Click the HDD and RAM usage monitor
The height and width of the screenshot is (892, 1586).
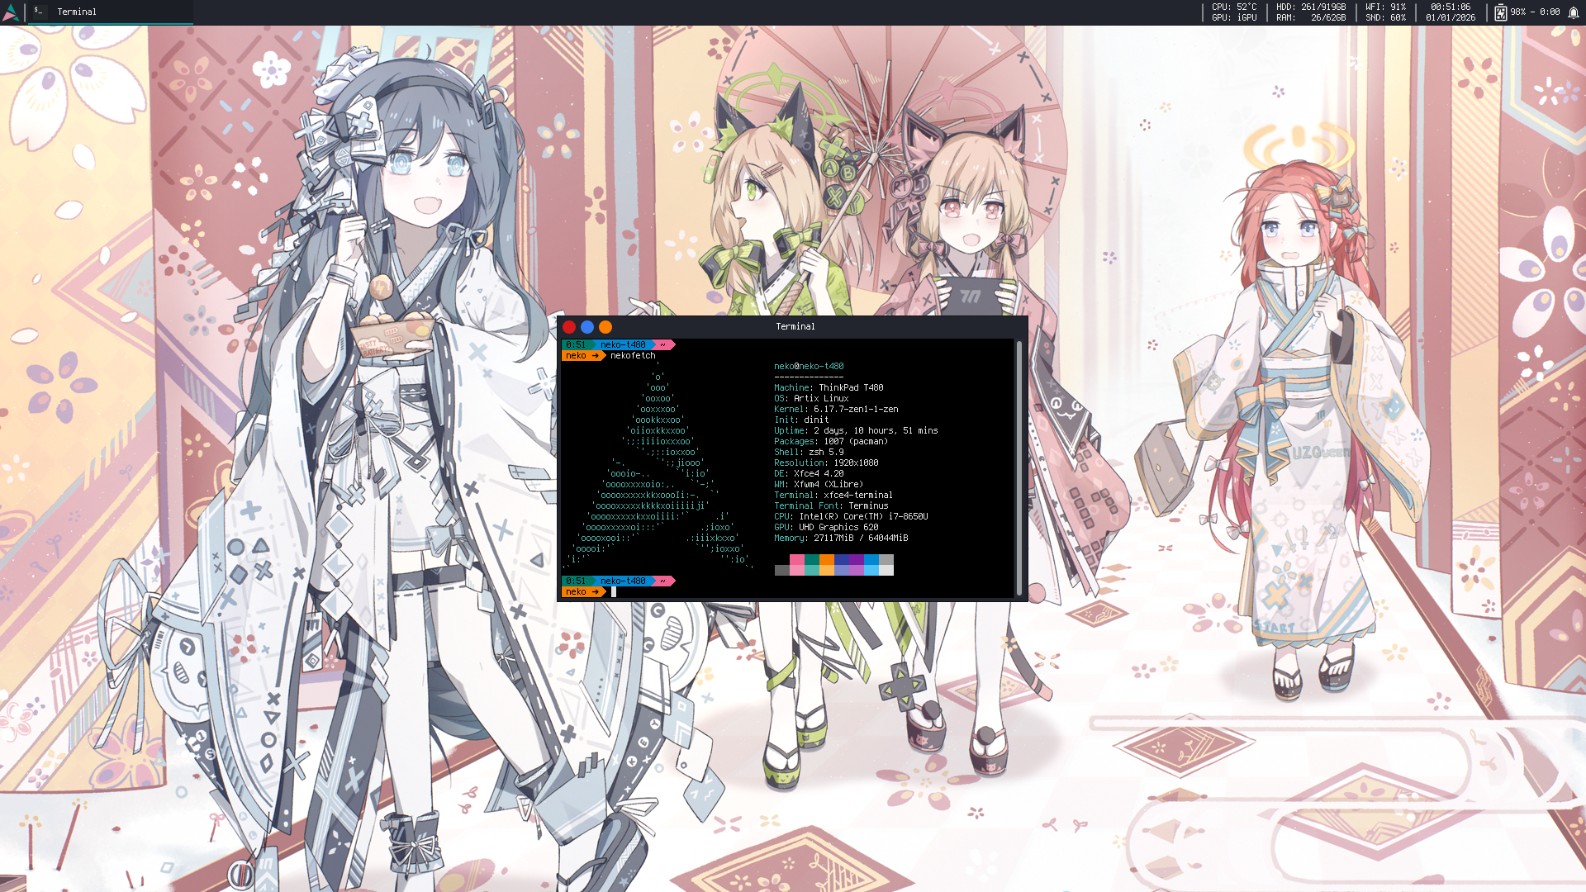[x=1310, y=12]
